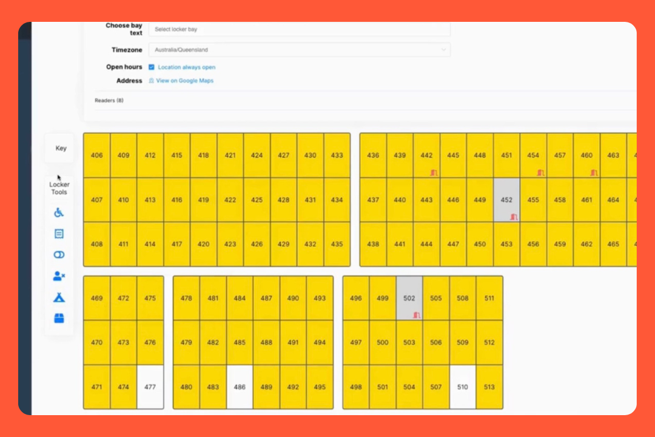Select locker 419
Image resolution: width=655 pixels, height=437 pixels.
click(x=203, y=200)
